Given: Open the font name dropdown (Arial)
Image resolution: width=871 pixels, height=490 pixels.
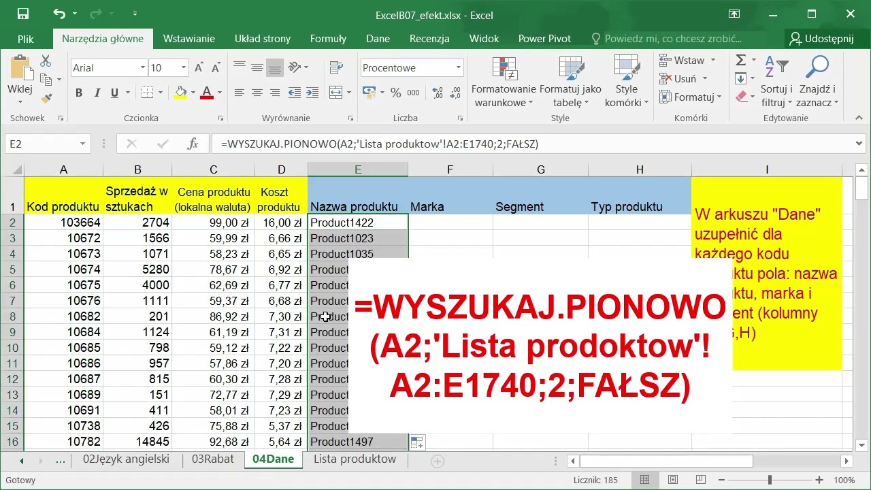Looking at the screenshot, I should coord(143,67).
